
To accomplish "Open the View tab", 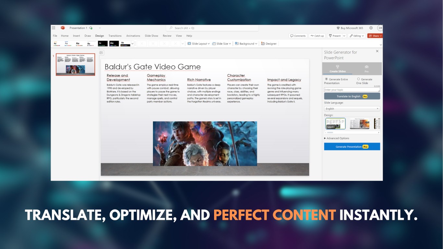I will tap(179, 36).
